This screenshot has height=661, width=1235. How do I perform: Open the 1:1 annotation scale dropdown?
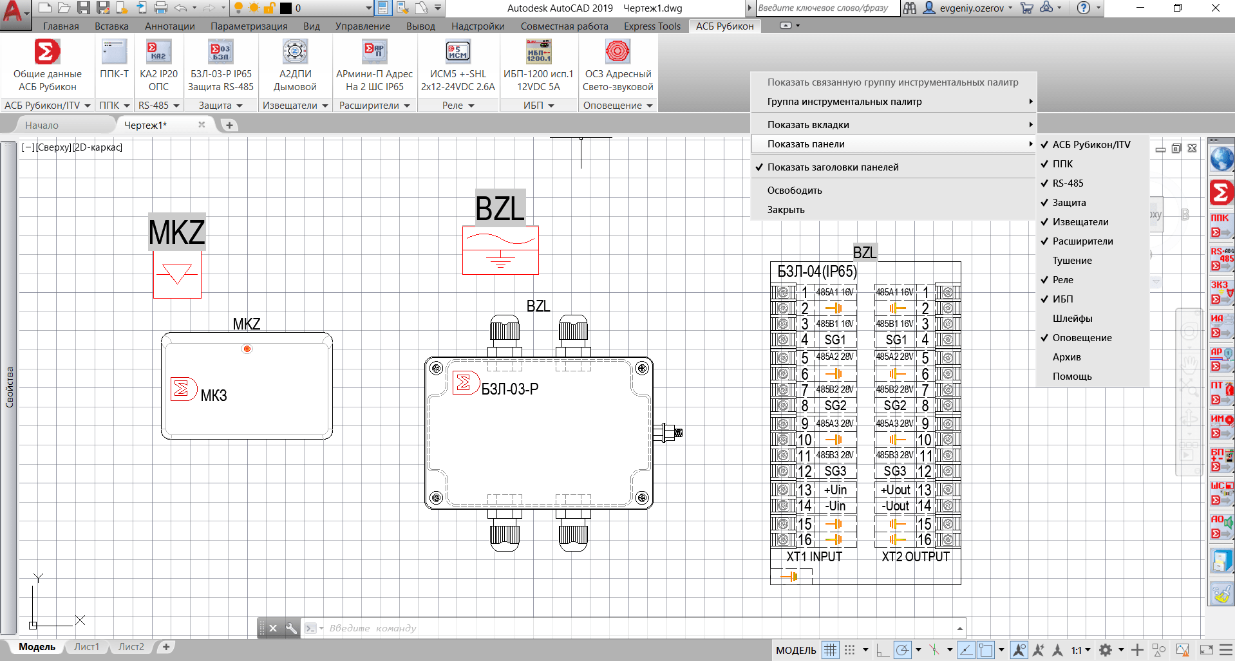(1081, 650)
